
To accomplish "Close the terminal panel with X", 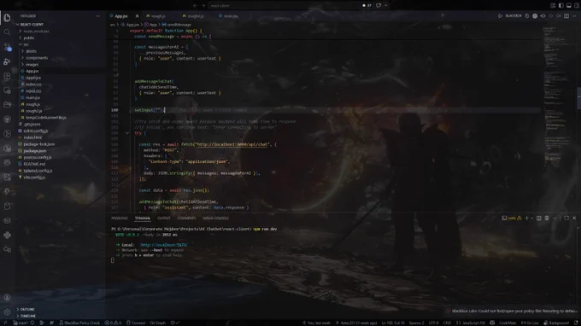I will [574, 218].
